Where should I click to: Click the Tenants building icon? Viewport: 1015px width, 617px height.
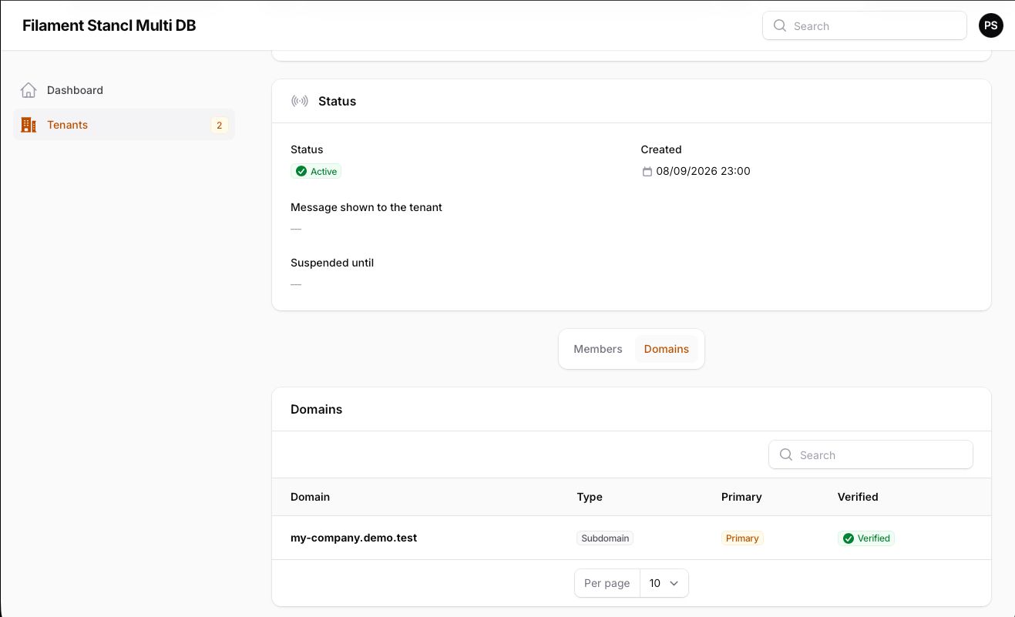coord(29,125)
